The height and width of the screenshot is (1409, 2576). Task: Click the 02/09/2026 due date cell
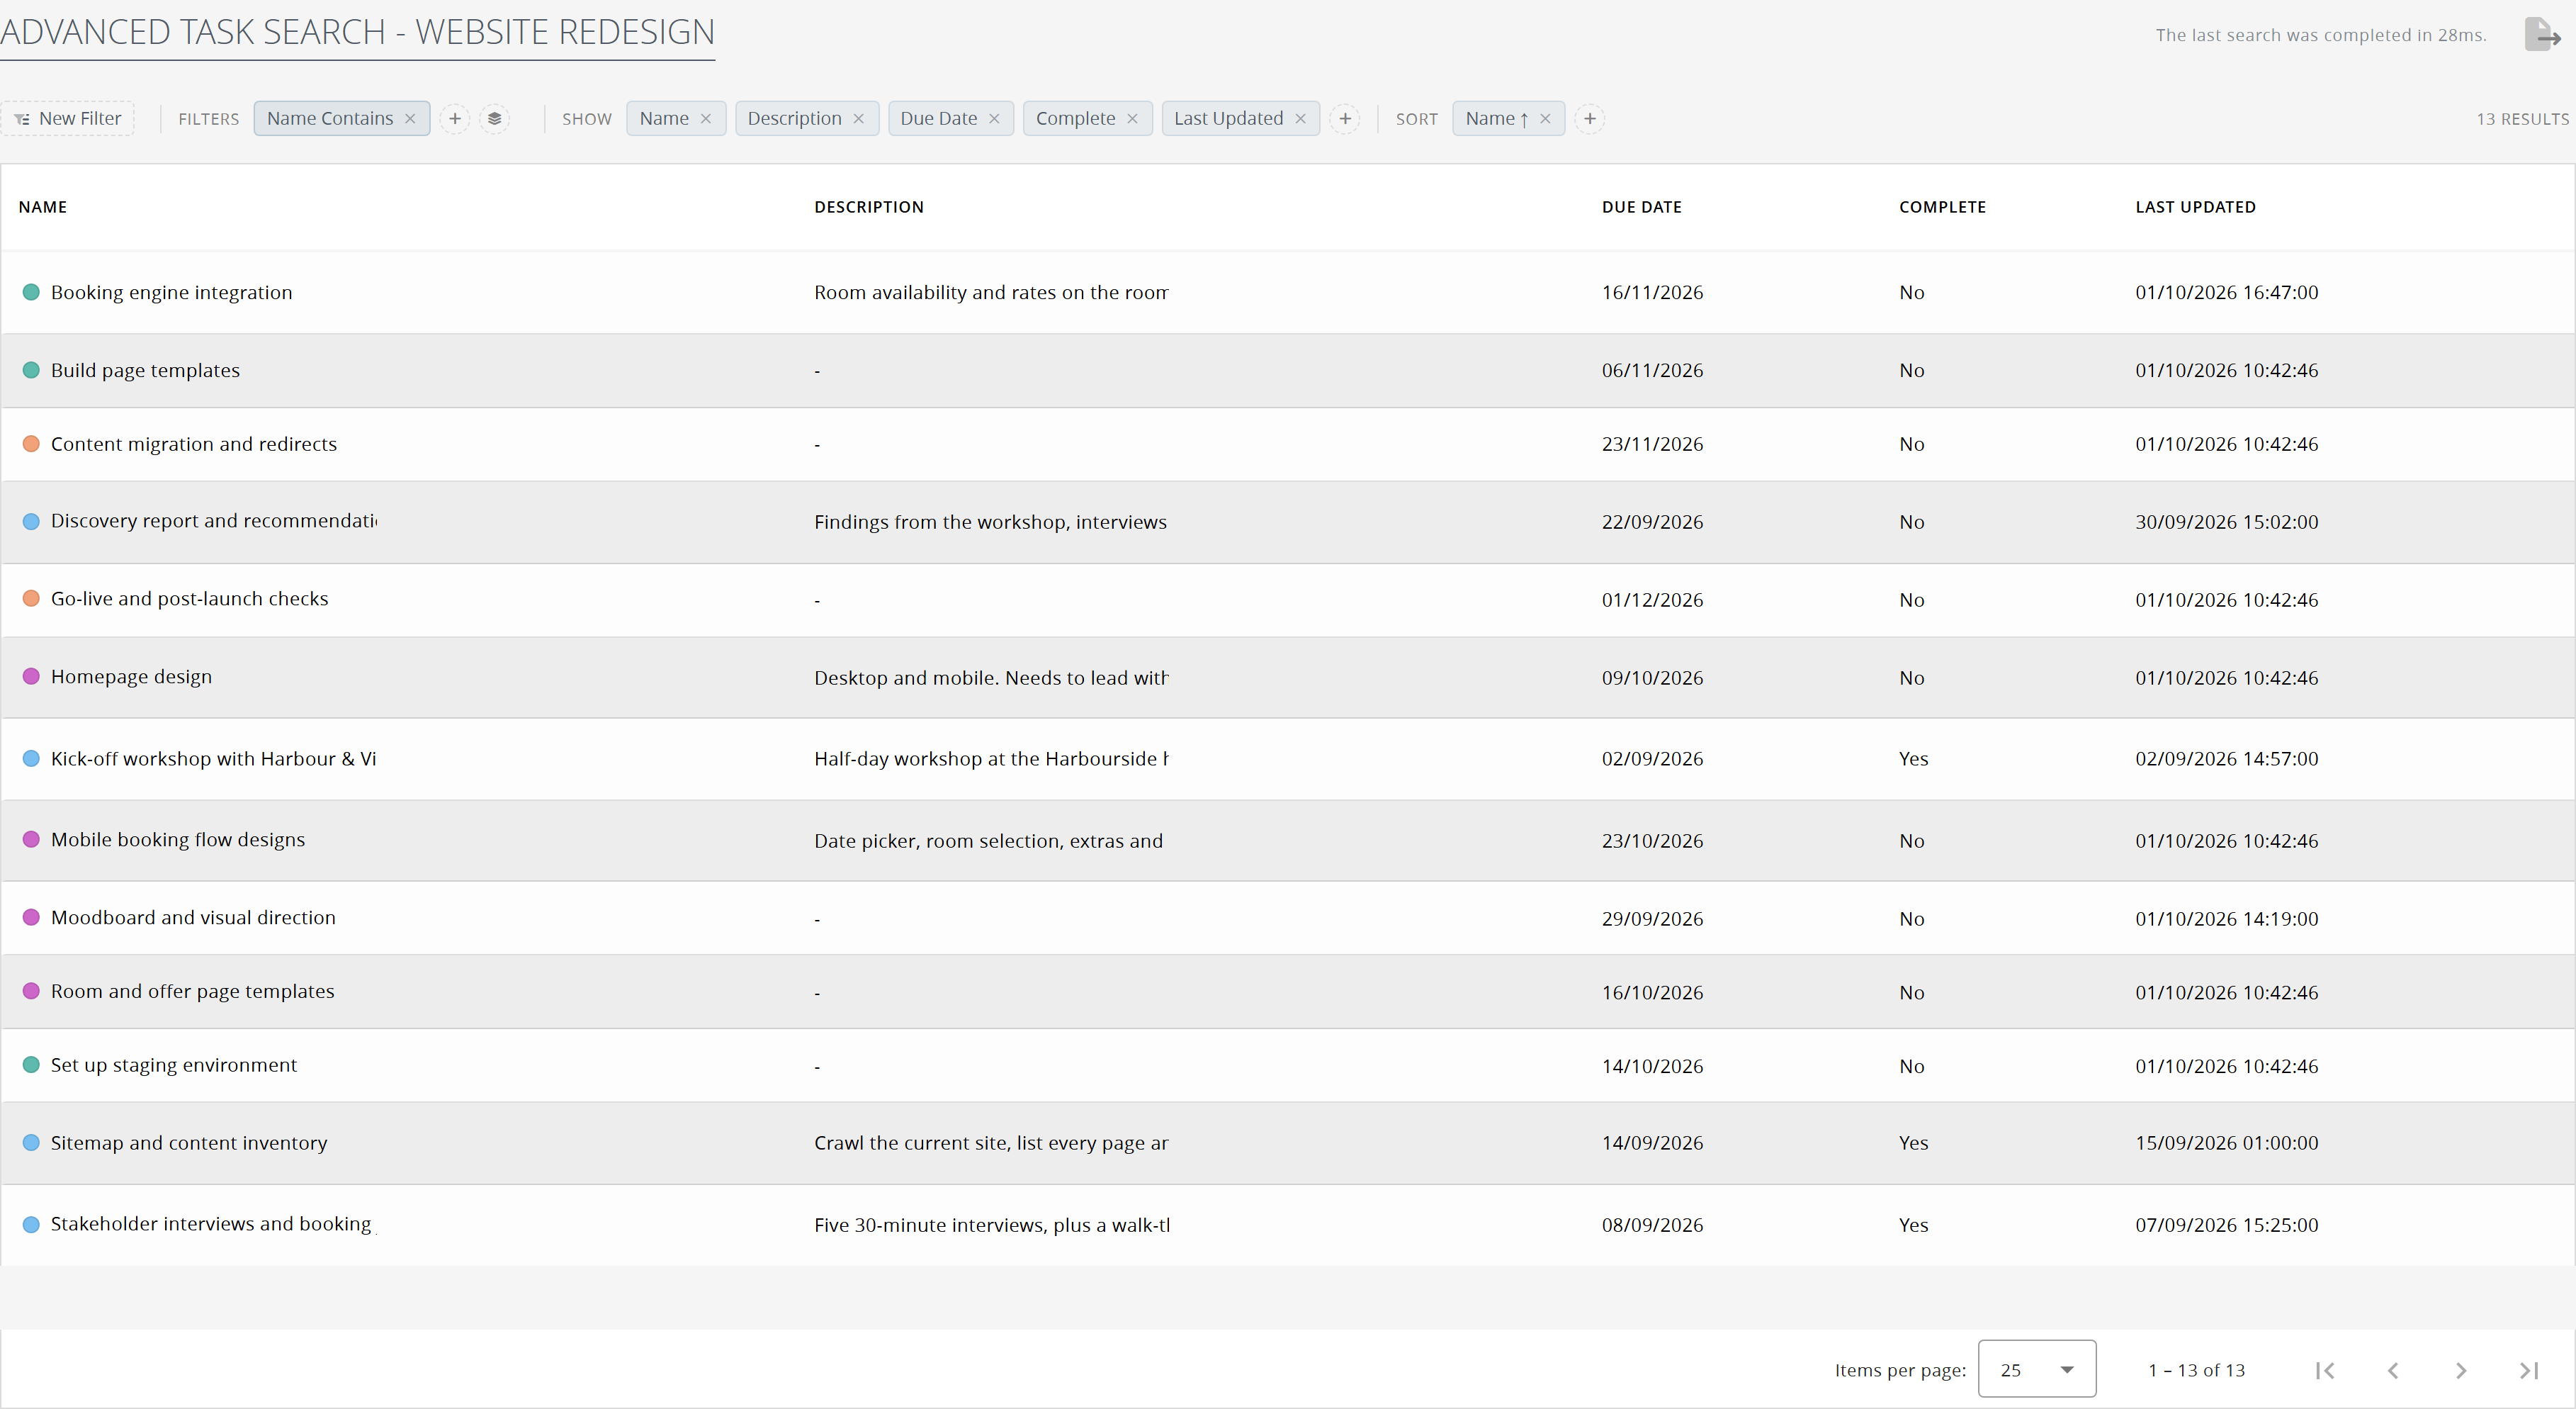(x=1652, y=758)
